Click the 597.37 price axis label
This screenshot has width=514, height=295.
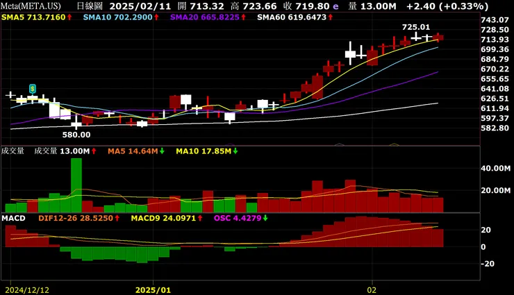[495, 118]
